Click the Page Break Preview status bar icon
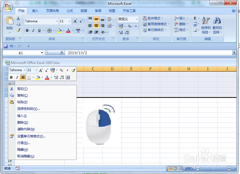240x174 pixels. (x=180, y=168)
